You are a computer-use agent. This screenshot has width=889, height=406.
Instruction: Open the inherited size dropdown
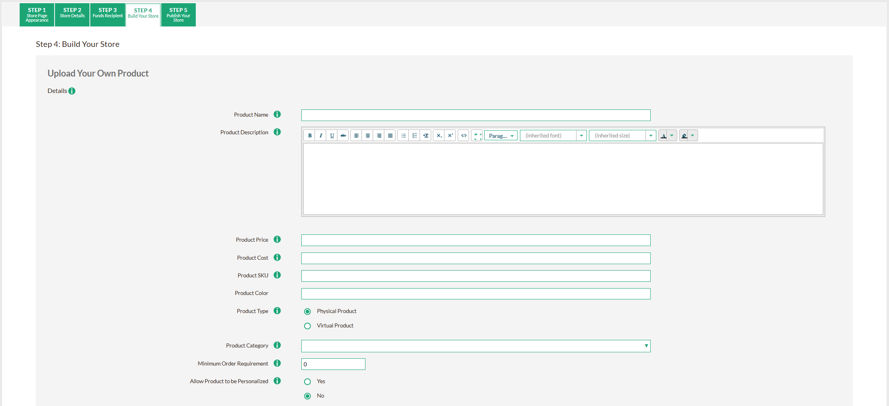point(650,135)
